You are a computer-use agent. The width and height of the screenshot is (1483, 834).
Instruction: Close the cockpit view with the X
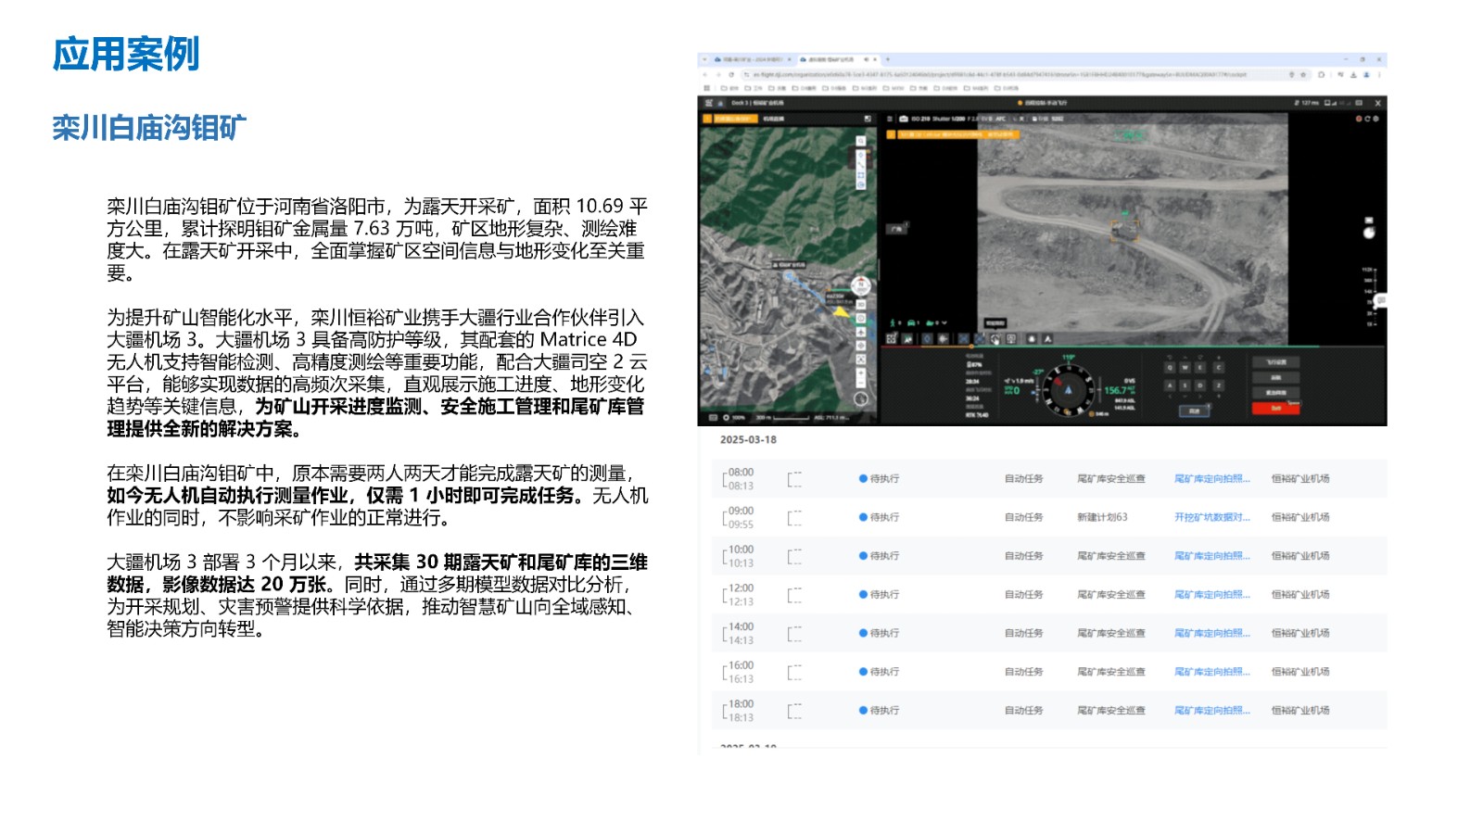tap(1377, 103)
